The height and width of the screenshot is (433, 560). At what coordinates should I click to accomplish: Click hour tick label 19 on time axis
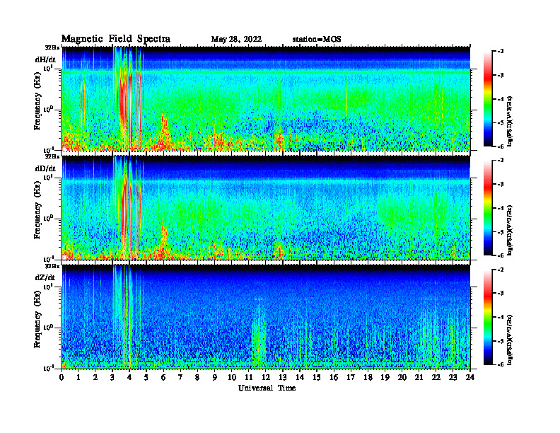click(385, 377)
